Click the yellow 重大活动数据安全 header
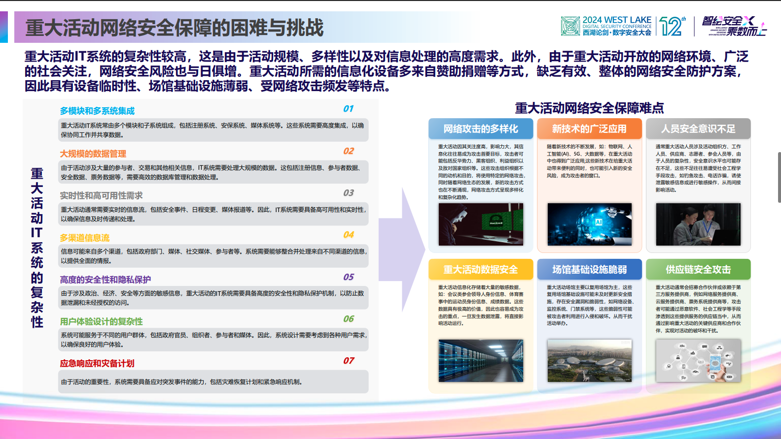 click(x=481, y=270)
